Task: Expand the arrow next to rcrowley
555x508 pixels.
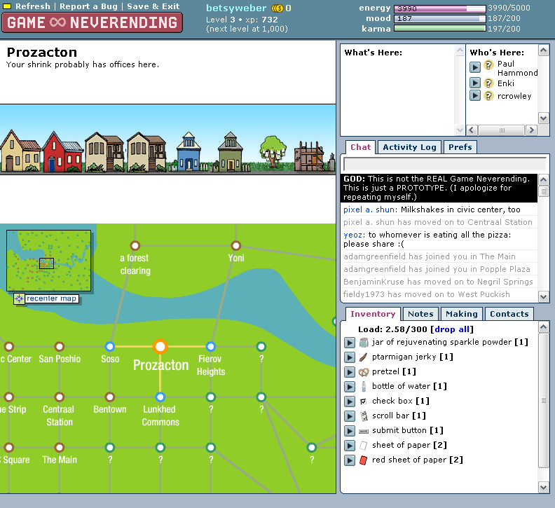Action: tap(474, 96)
